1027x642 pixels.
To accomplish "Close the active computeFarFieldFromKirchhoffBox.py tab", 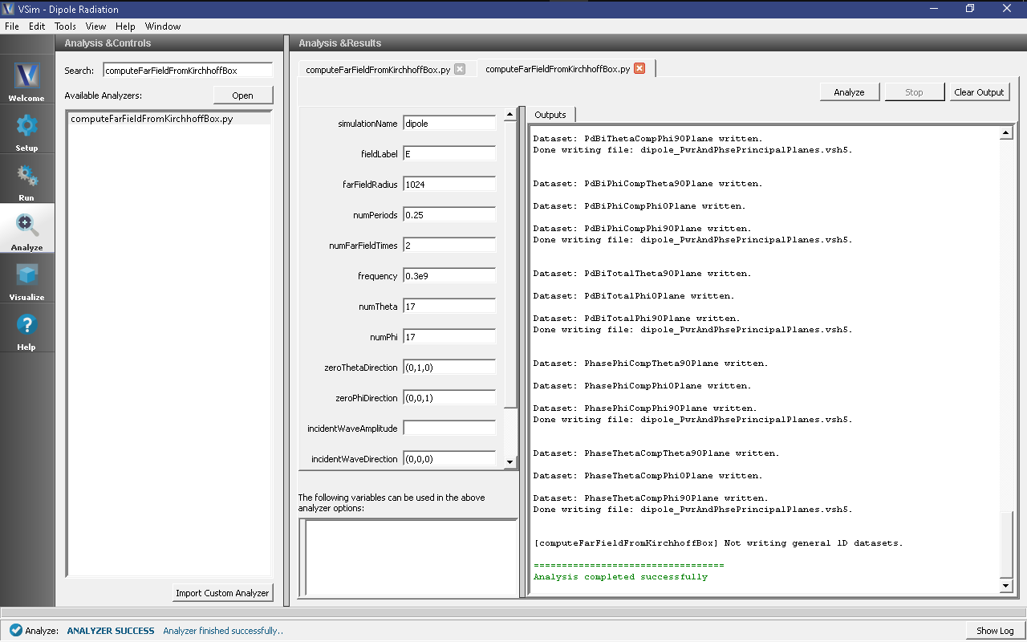I will [639, 68].
